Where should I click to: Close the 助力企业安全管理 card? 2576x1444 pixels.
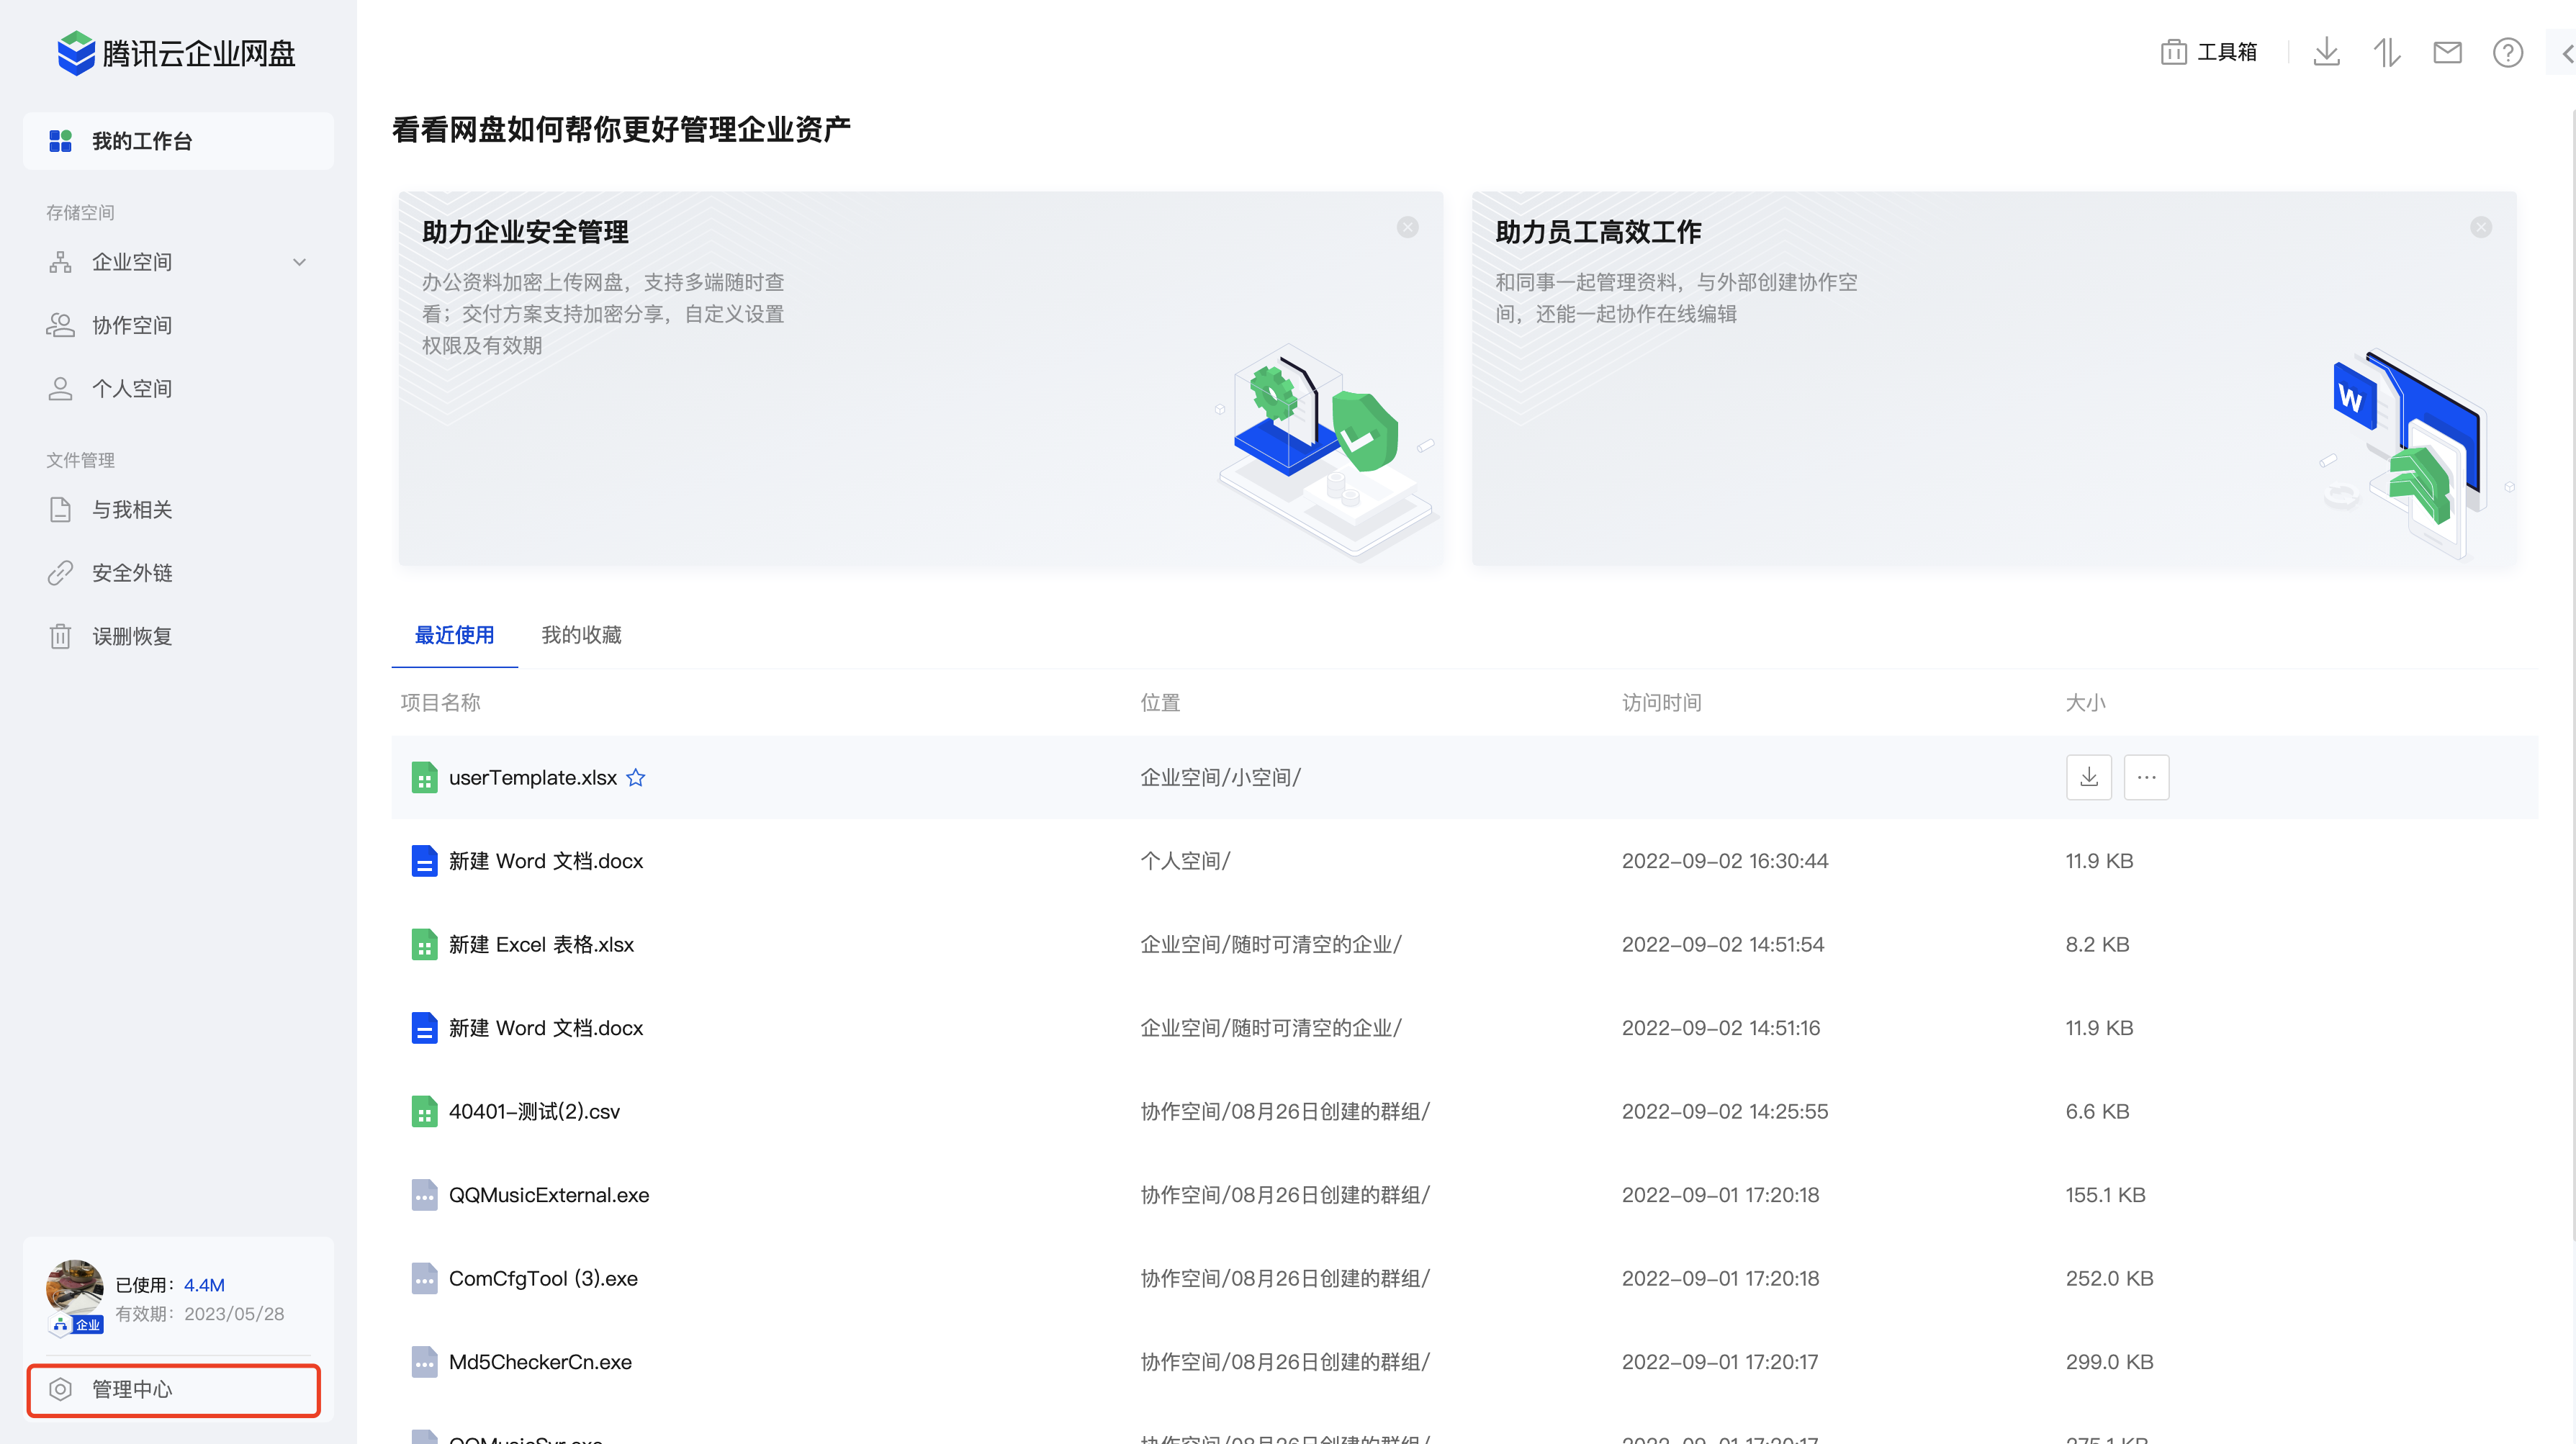1407,227
